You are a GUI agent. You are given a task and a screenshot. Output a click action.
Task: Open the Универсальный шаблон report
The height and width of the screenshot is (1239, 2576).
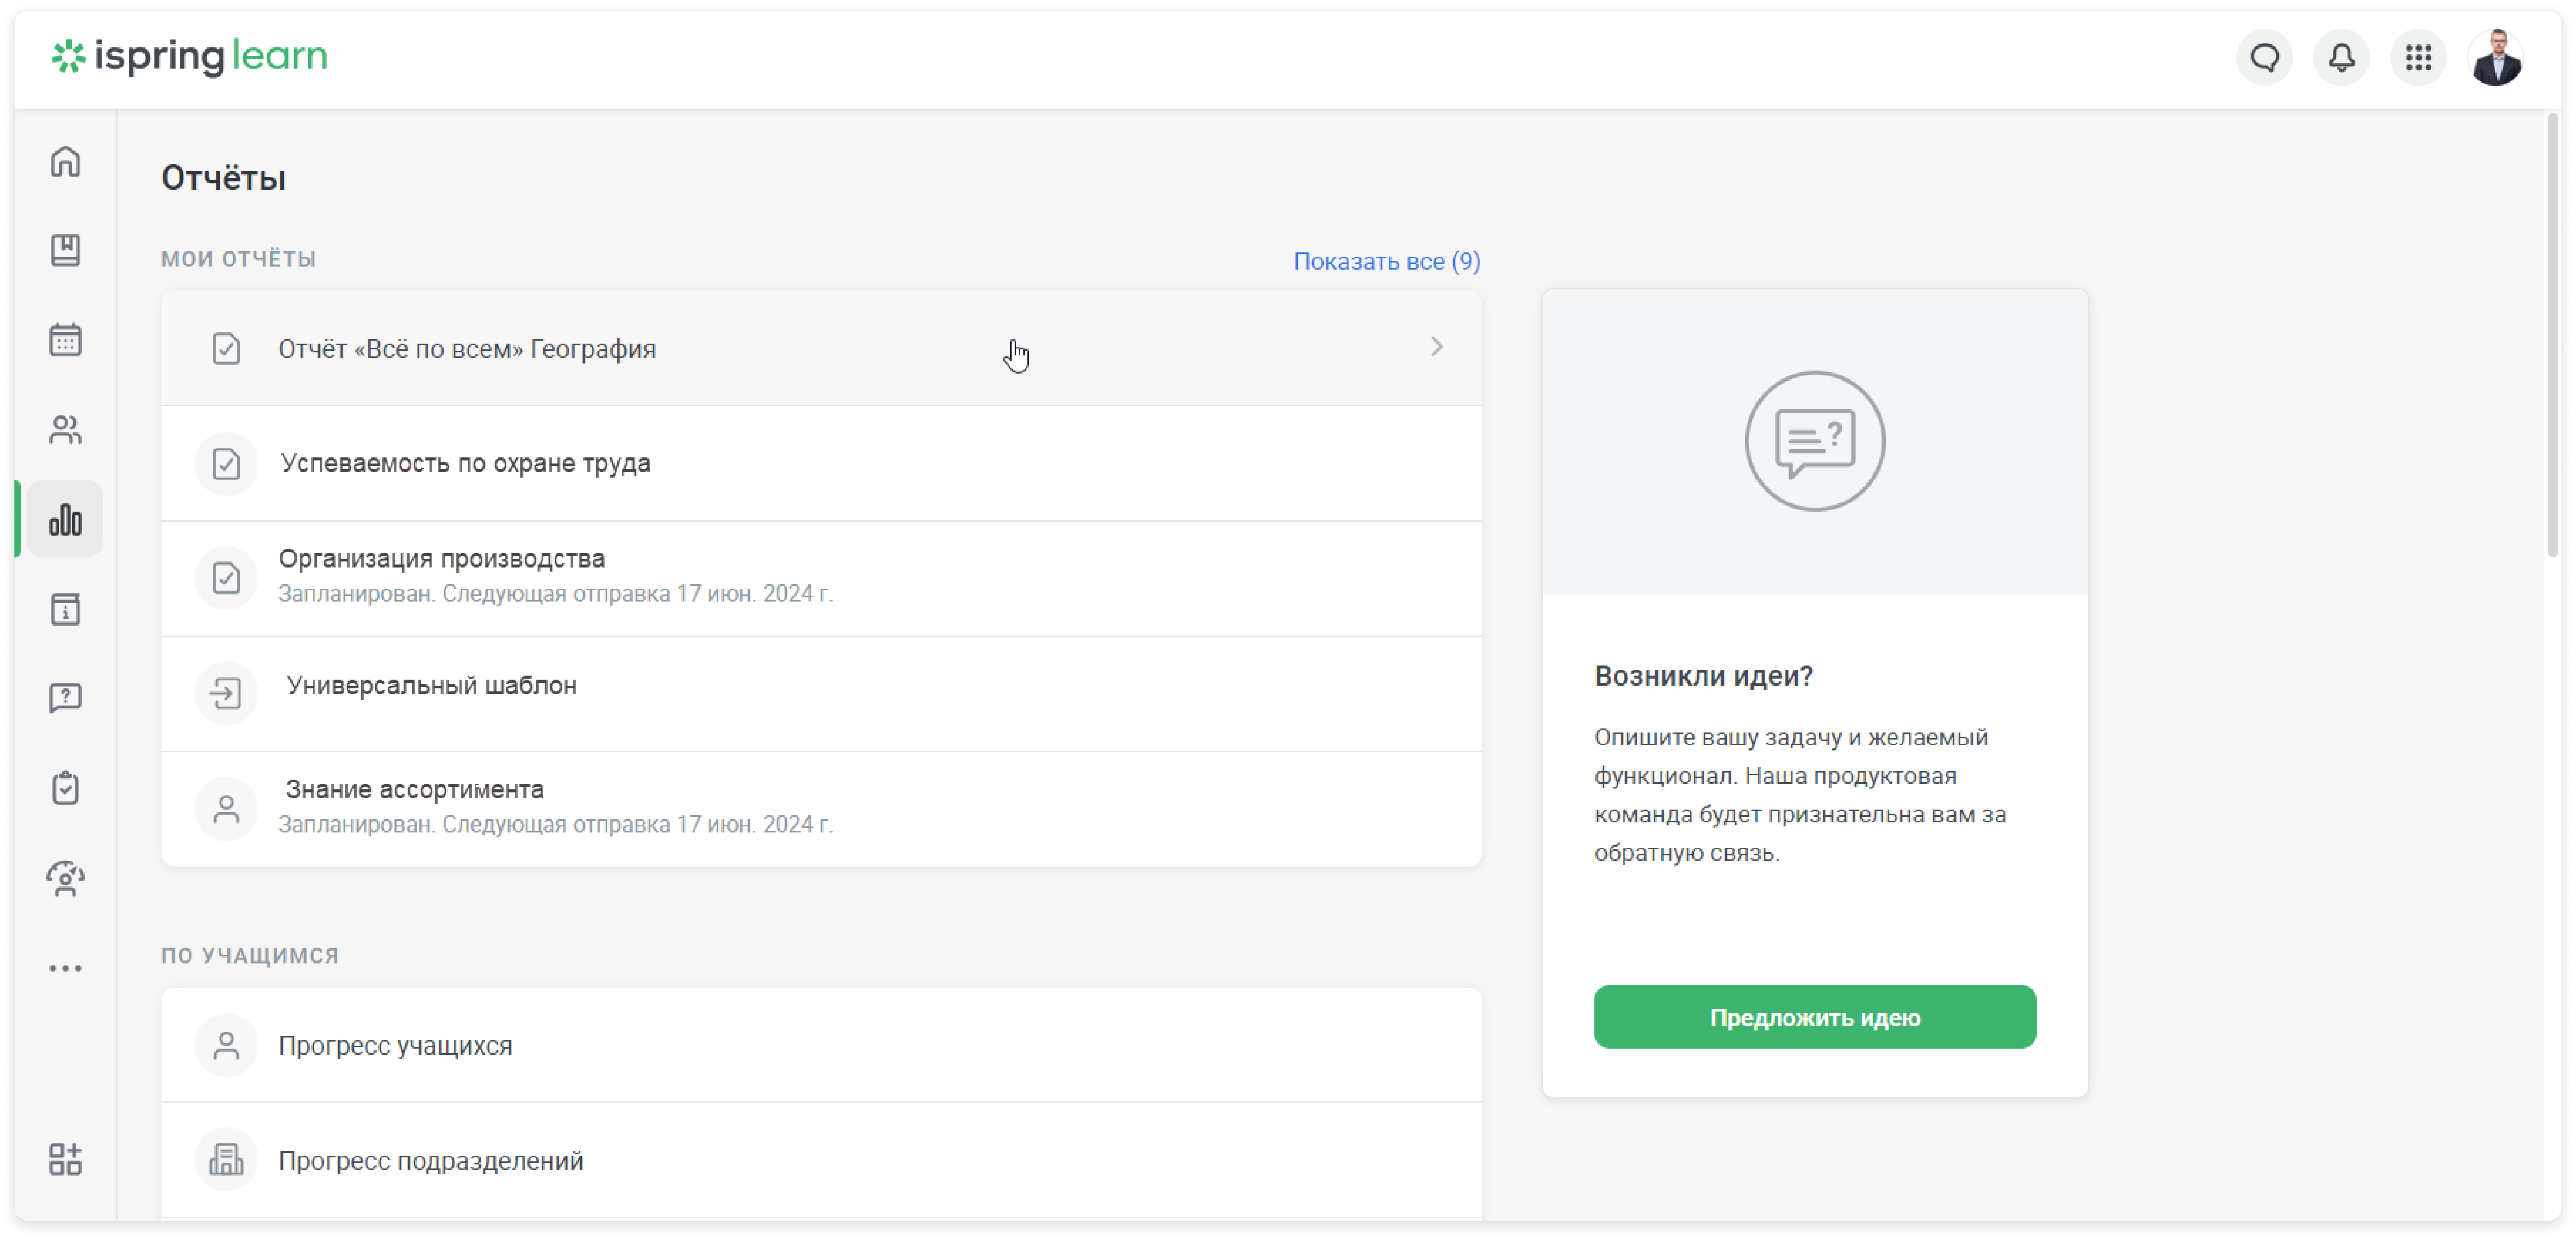(x=821, y=693)
